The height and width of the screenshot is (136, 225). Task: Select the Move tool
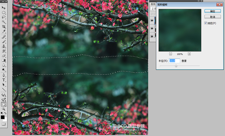[4, 8]
